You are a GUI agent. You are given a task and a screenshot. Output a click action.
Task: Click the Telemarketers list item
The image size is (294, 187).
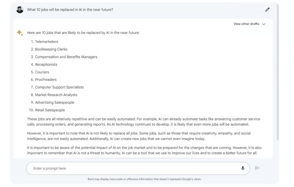tap(46, 41)
